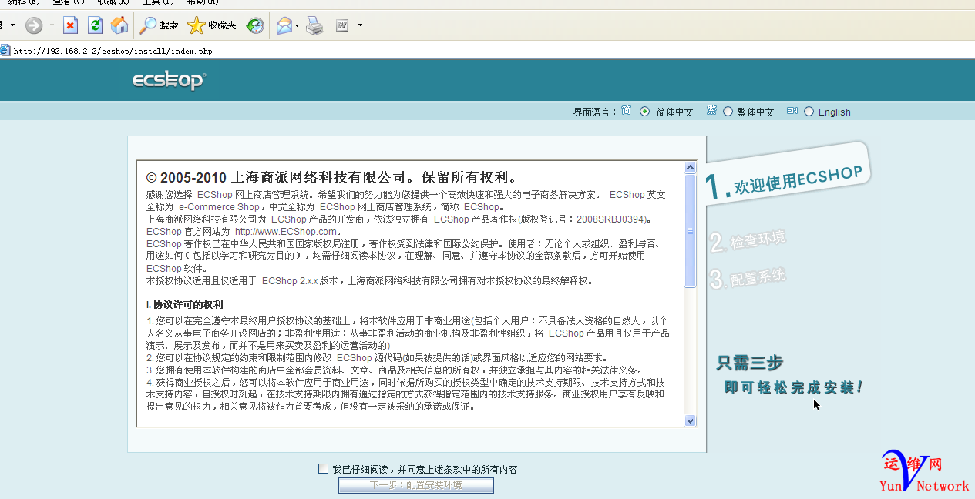Screen dimensions: 975x499
Task: Open the 工具 menu
Action: tap(157, 2)
